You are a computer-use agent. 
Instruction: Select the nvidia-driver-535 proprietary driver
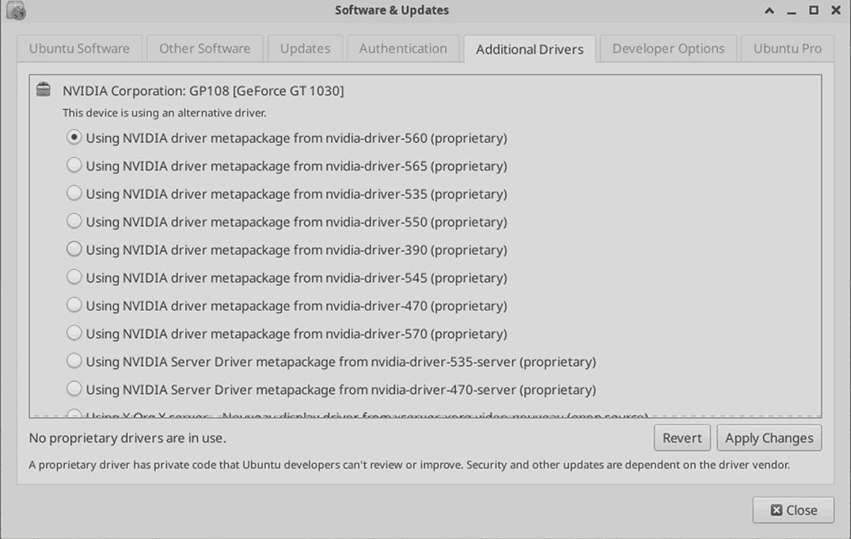click(74, 193)
